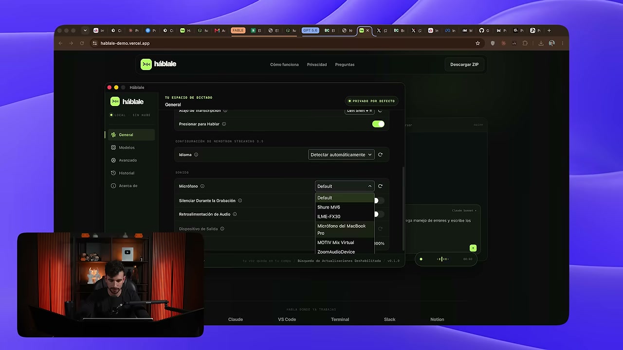Viewport: 623px width, 350px height.
Task: Select Default in the microphone list
Action: (x=345, y=198)
